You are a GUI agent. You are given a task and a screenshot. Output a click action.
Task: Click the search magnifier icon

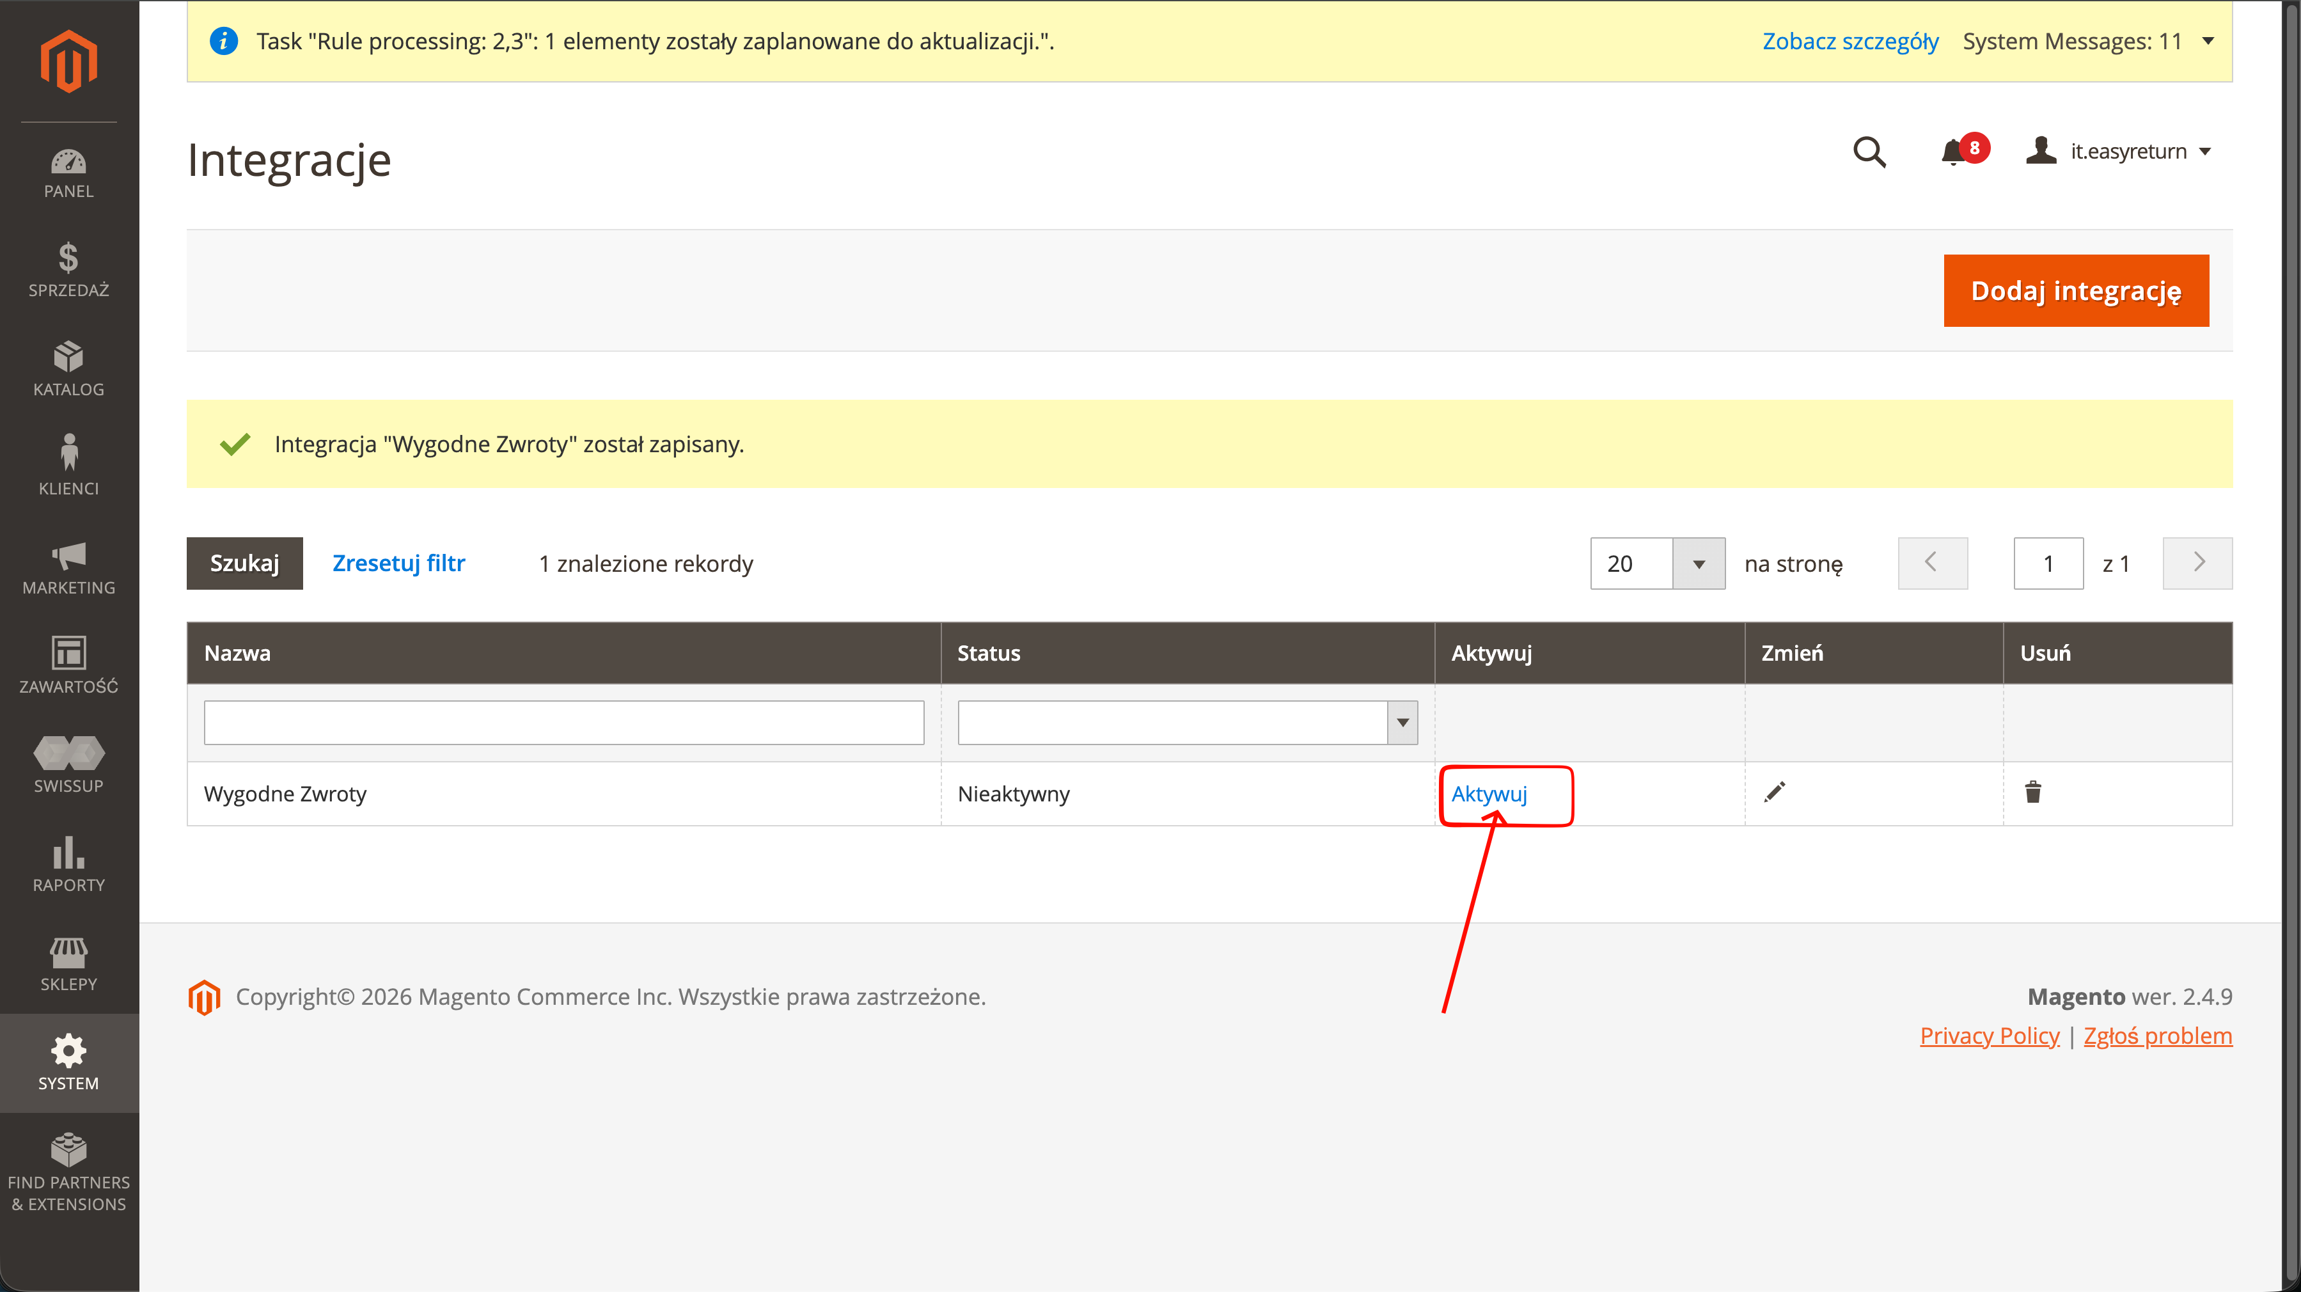pos(1869,152)
